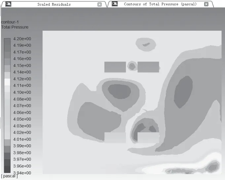Click the 4.05e+00 legend value

click(x=22, y=119)
